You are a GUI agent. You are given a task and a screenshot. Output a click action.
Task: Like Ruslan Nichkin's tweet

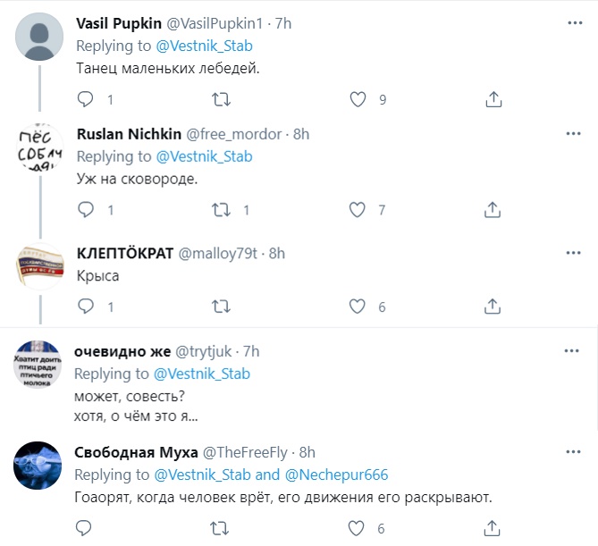point(358,210)
